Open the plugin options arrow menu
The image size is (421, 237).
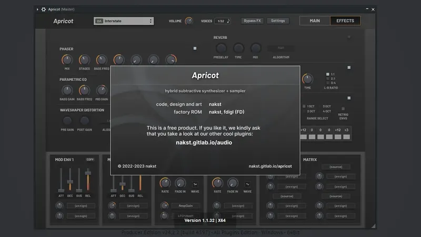[x=37, y=9]
